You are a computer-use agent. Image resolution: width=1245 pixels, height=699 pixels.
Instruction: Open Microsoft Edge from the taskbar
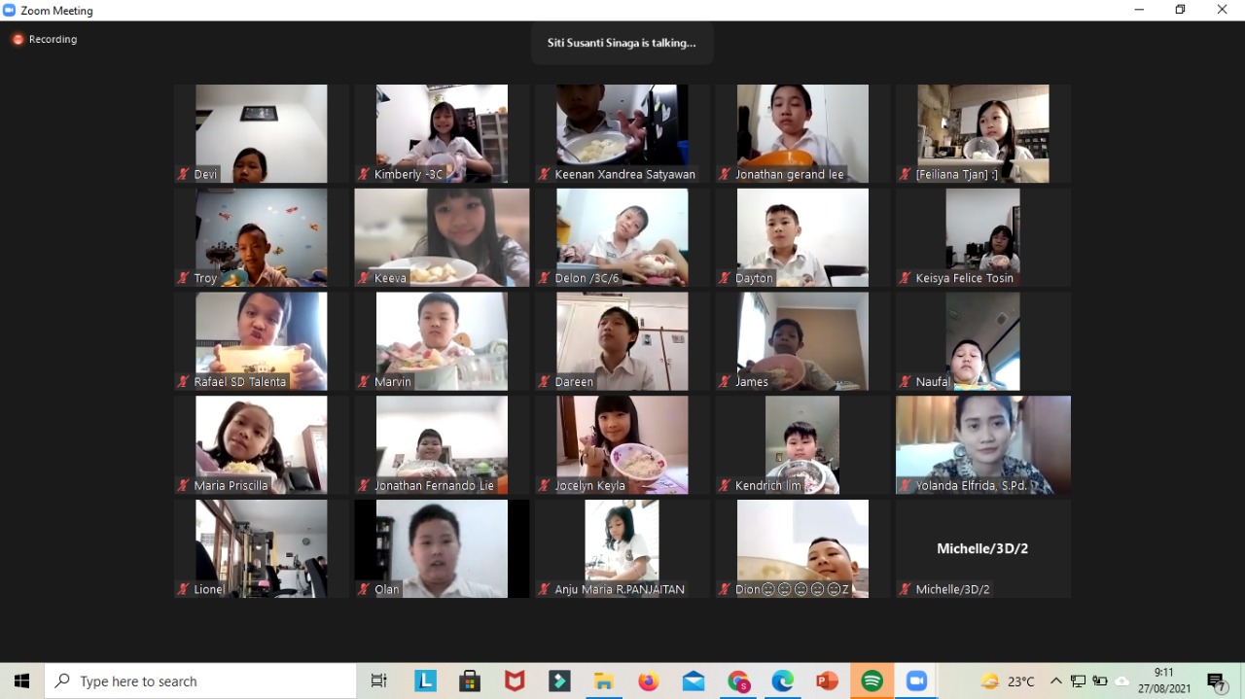click(x=783, y=682)
